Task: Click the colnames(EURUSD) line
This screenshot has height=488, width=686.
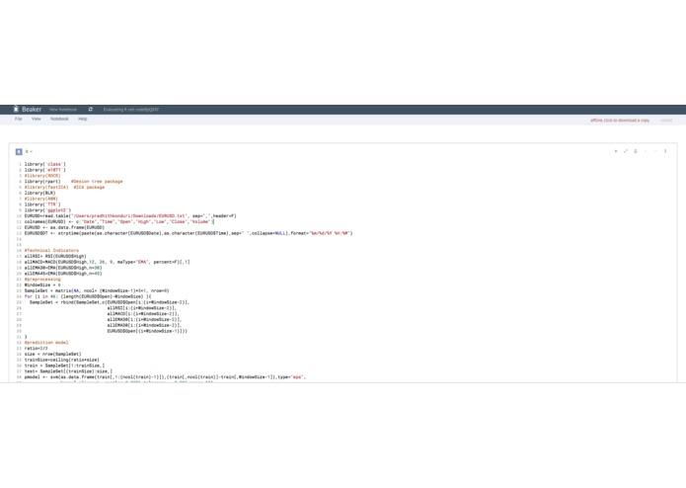Action: coord(118,221)
